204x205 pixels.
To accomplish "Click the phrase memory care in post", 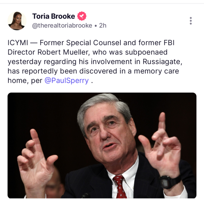I will click(x=156, y=71).
